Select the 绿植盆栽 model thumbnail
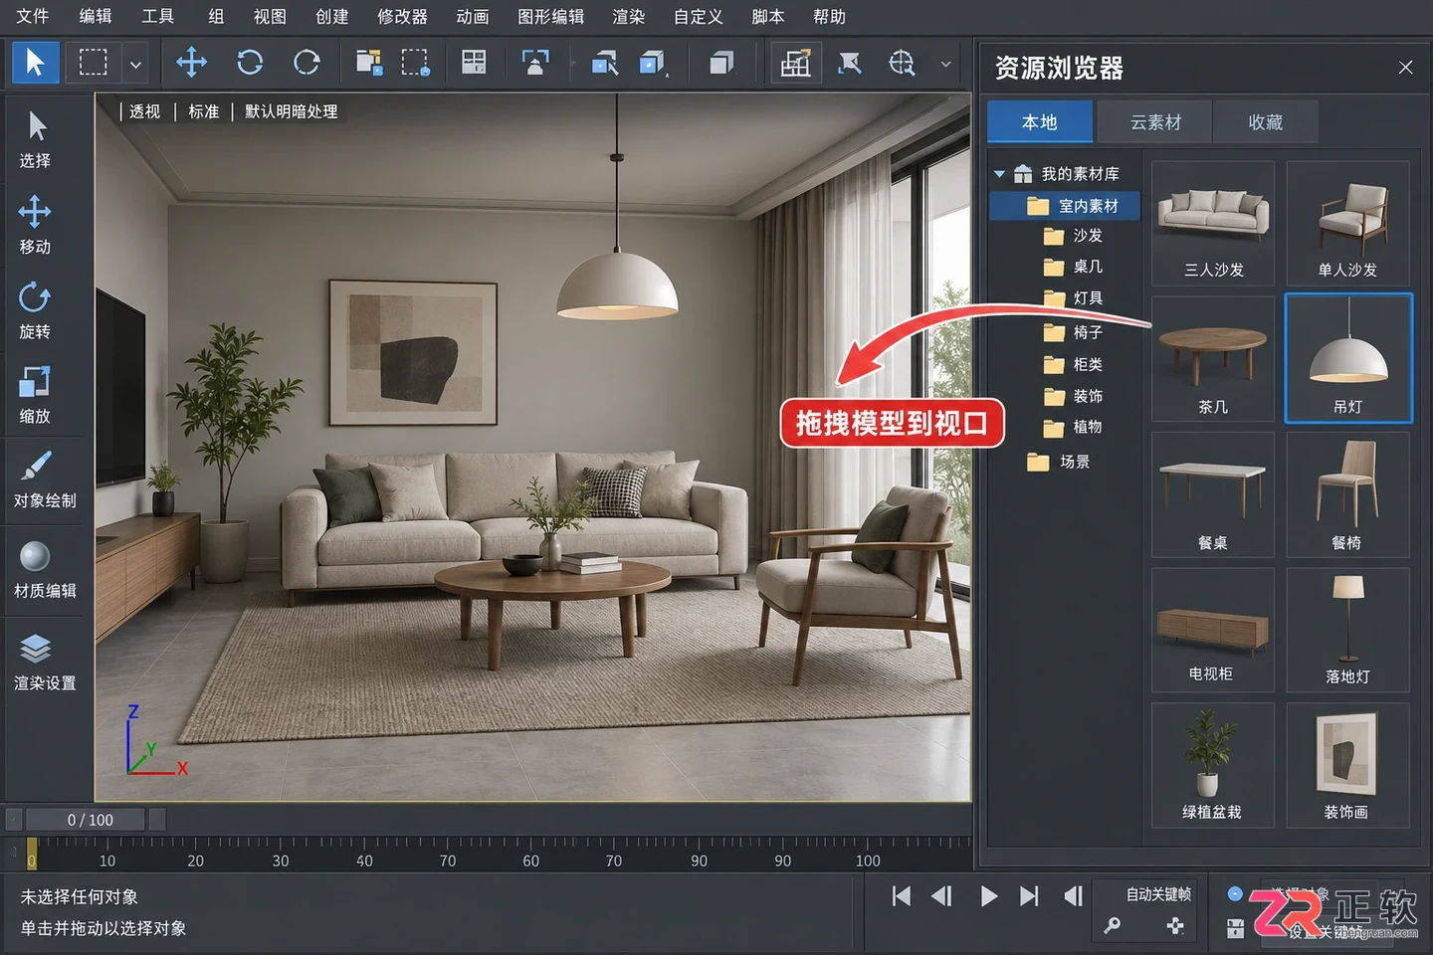 click(1213, 765)
